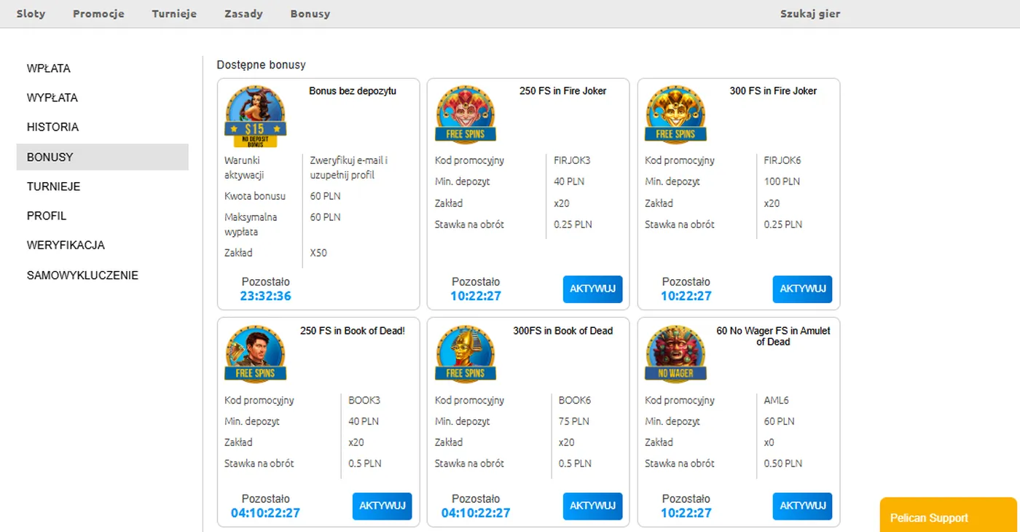Switch to the WYPŁATA sidebar section

point(52,98)
